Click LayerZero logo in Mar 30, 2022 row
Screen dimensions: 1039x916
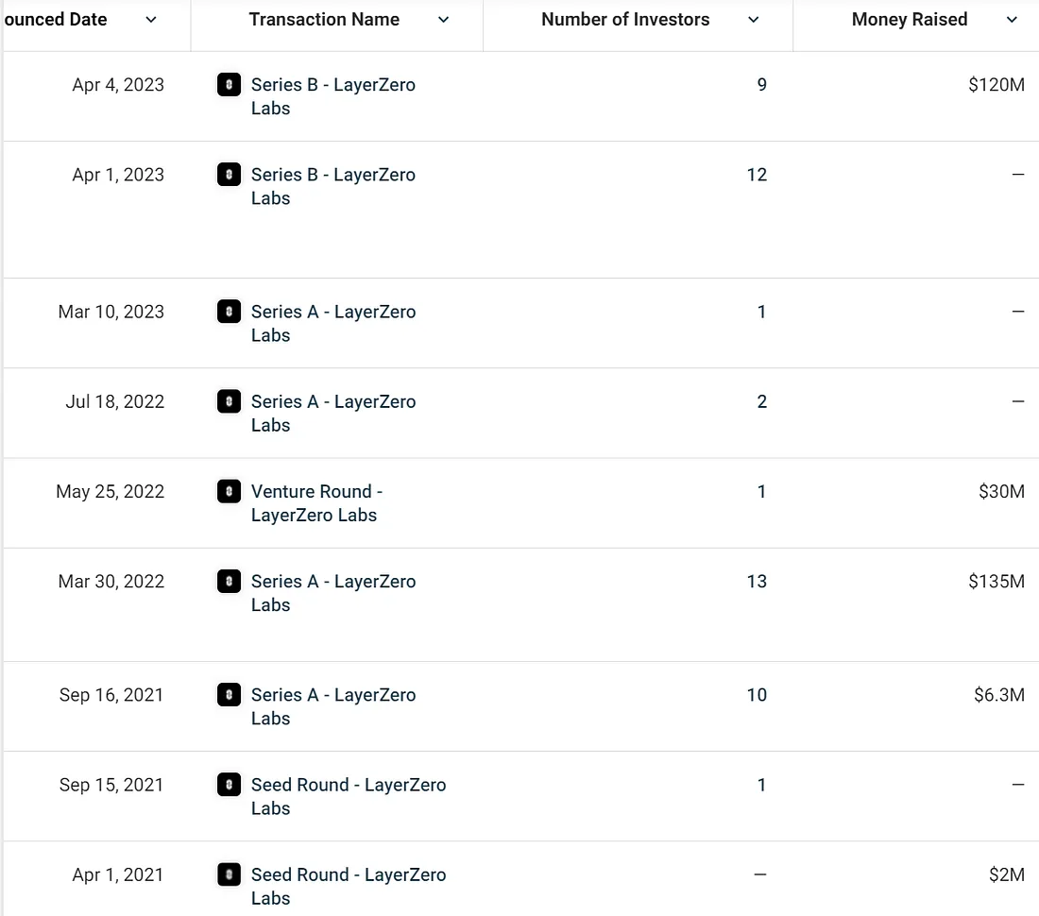[229, 581]
